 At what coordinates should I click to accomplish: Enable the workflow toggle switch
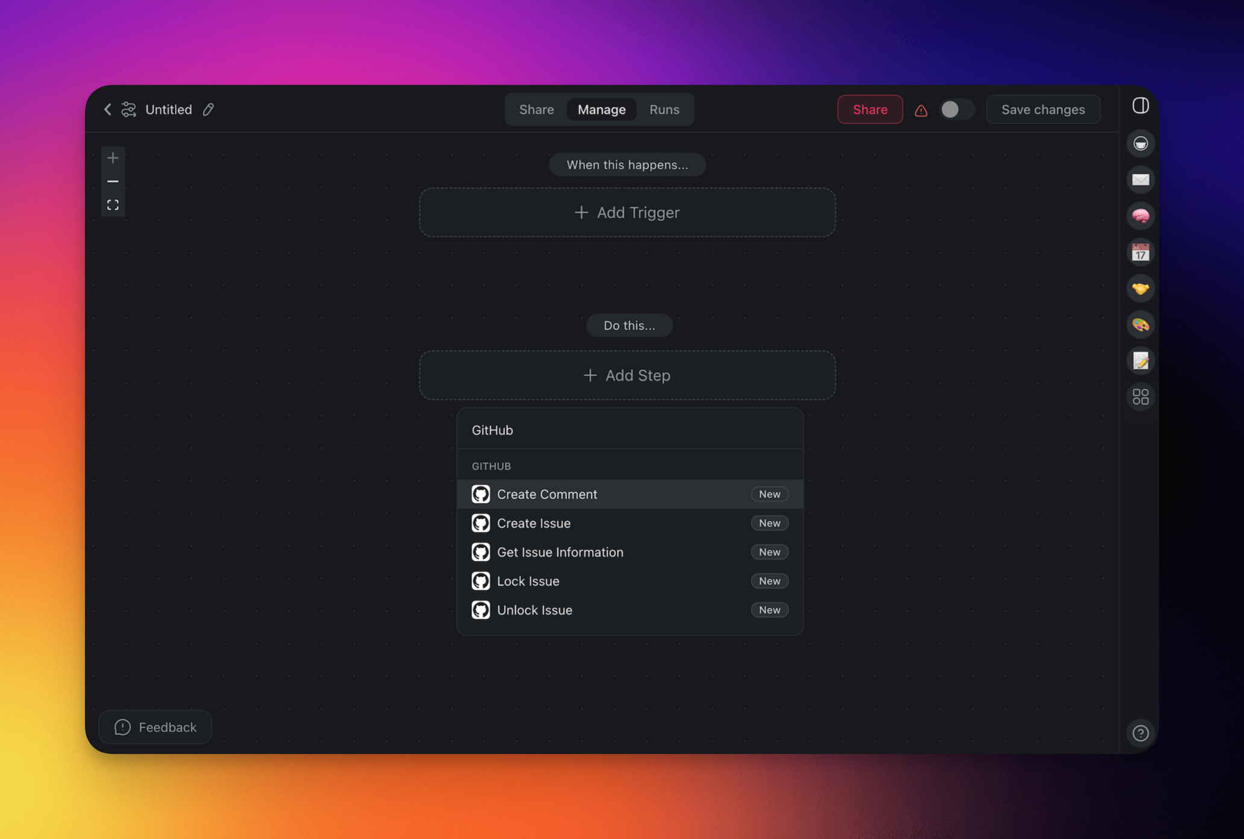pos(956,109)
